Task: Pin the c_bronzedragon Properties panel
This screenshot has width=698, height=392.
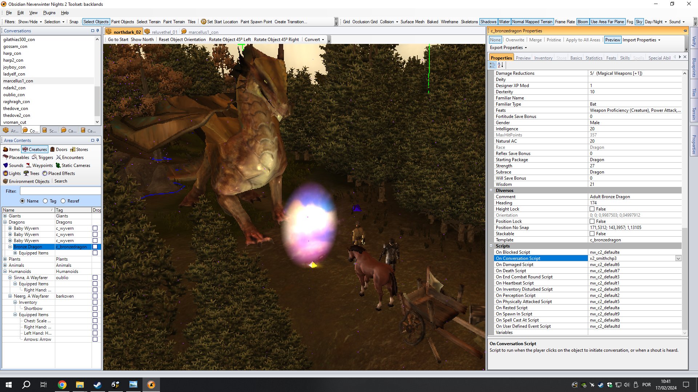Action: pos(685,31)
